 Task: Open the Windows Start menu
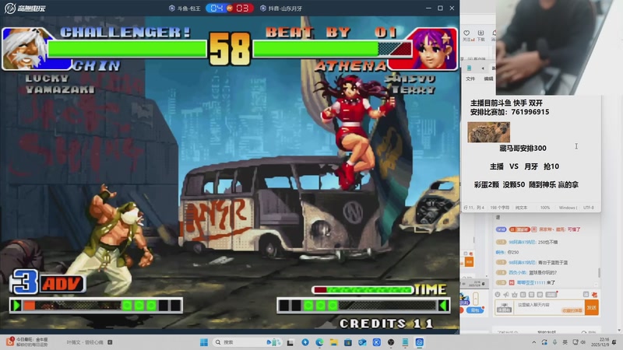pyautogui.click(x=204, y=342)
